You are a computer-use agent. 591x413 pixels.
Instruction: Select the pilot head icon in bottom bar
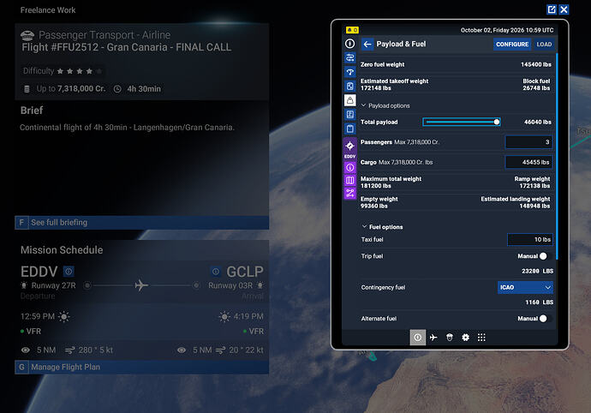(x=450, y=338)
